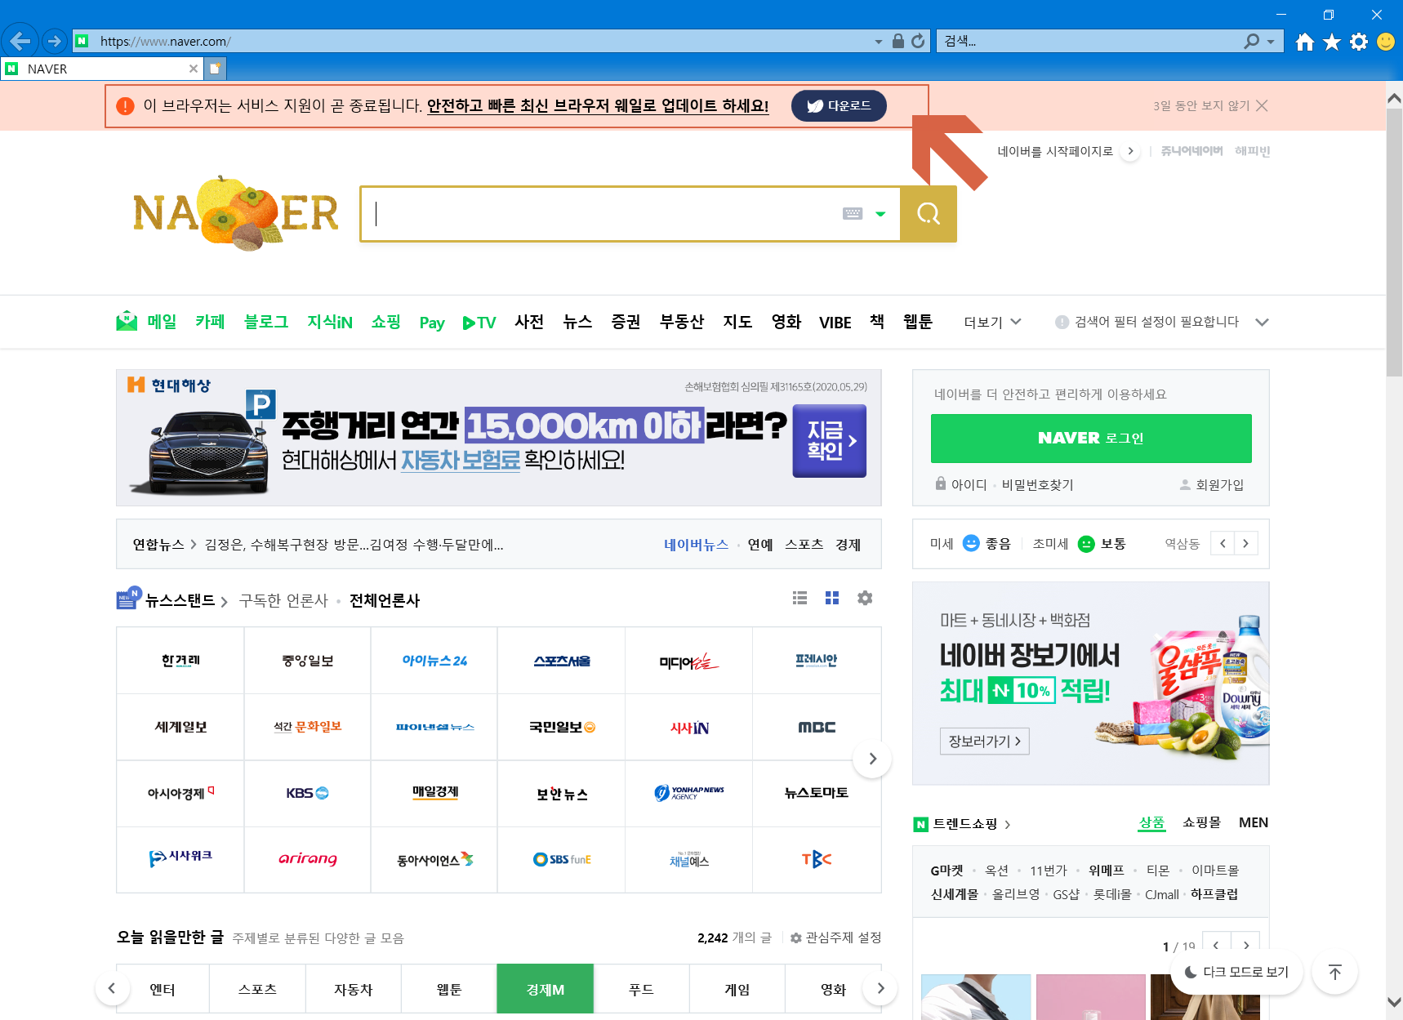Screen dimensions: 1403x1020
Task: Open the on-screen keyboard icon in search box
Action: coord(853,214)
